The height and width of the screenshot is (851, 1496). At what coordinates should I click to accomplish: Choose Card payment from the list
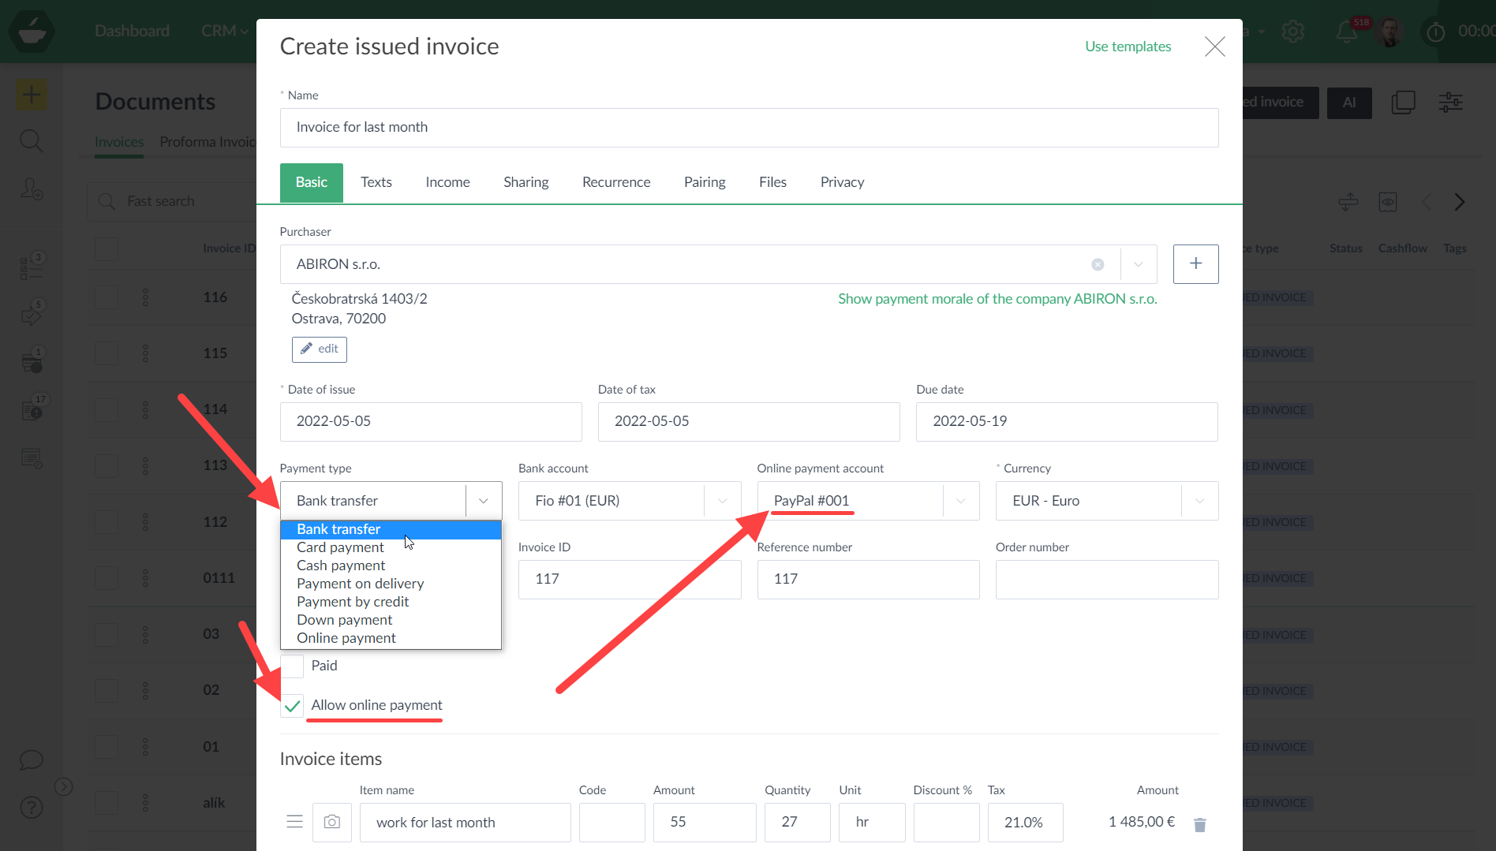tap(340, 547)
